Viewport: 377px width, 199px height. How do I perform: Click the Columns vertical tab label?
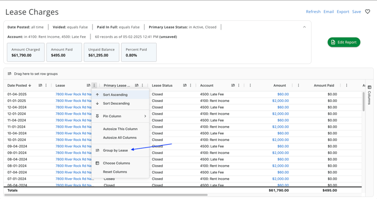pos(369,98)
